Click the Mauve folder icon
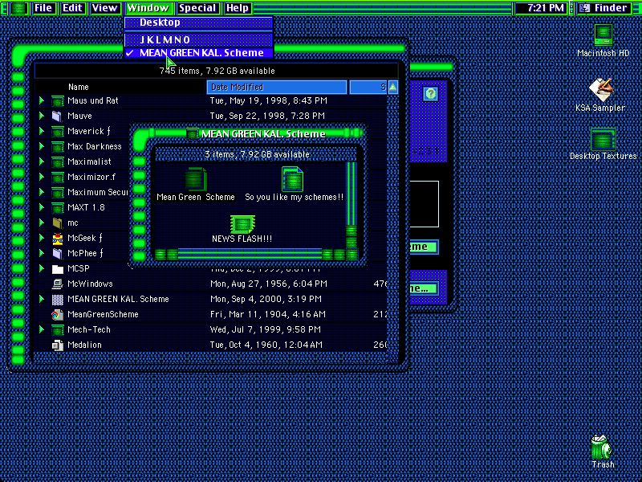 [57, 116]
